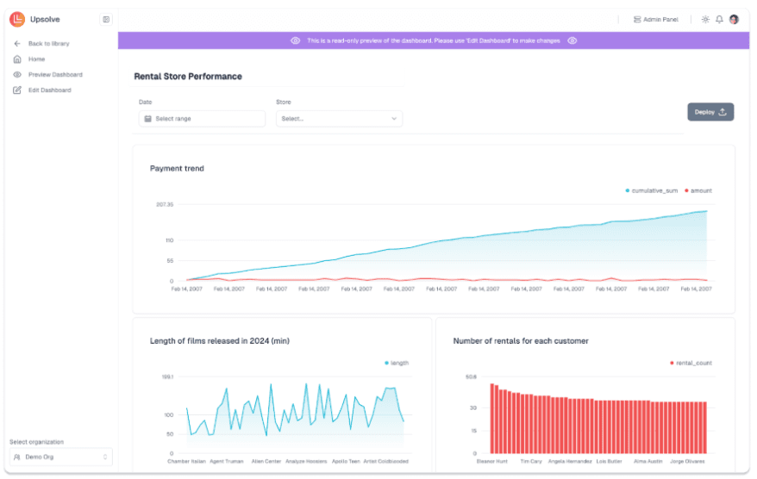Toggle amount legend series
The width and height of the screenshot is (757, 479).
click(698, 190)
